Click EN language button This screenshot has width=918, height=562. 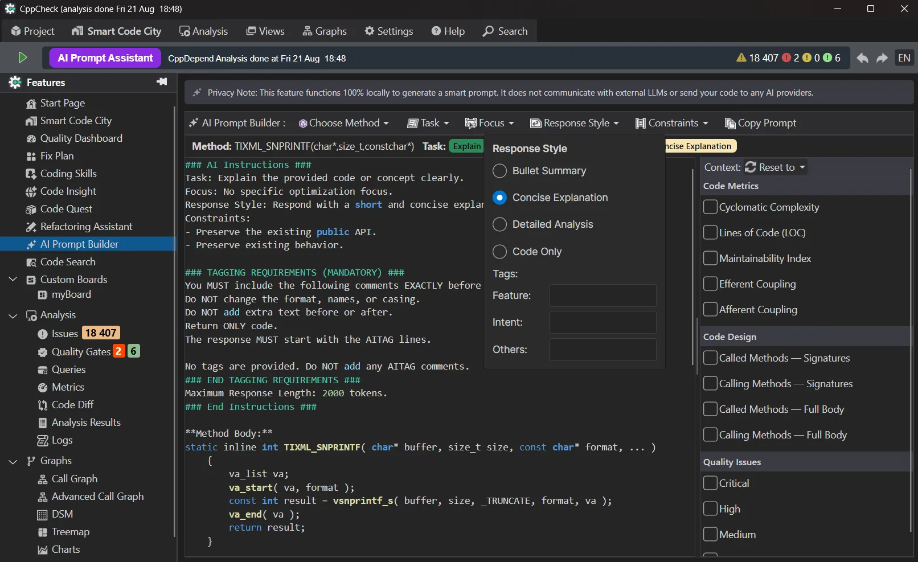[904, 58]
